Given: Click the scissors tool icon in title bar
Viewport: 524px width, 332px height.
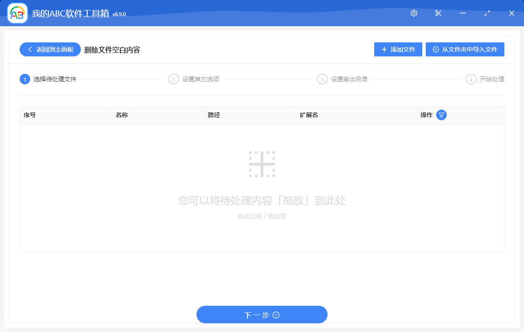Looking at the screenshot, I should coord(438,13).
